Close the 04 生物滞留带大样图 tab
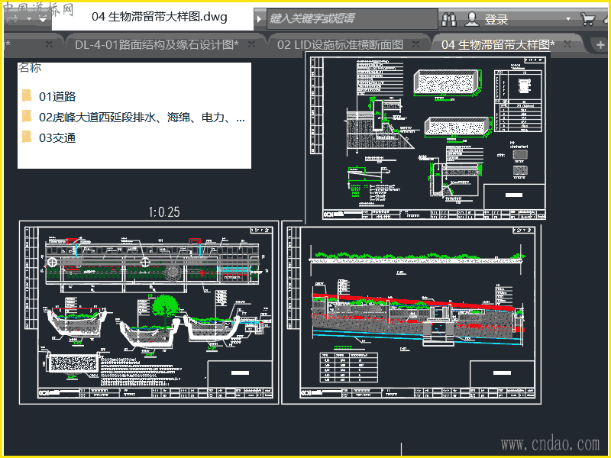This screenshot has width=611, height=458. coord(567,44)
